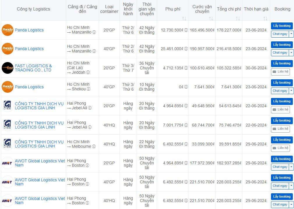Click Lấy booking for the Jeddah route
The width and height of the screenshot is (294, 209).
pos(282,64)
